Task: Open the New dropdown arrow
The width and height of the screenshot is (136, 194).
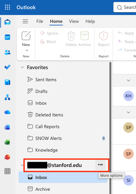Action: (x=27, y=50)
